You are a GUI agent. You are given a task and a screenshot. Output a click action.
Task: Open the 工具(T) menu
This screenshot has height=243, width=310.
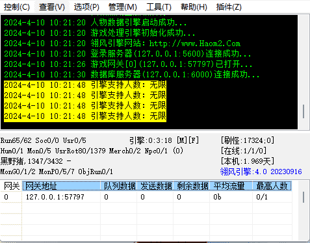159,7
